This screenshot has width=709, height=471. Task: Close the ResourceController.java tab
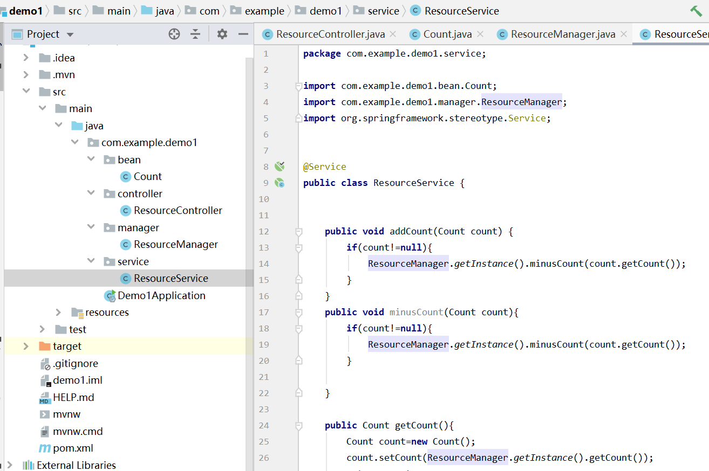(393, 34)
